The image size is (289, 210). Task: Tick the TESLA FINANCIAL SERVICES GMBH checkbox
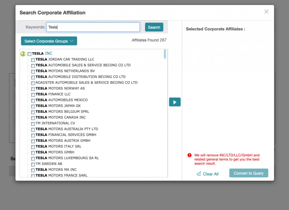coord(33,135)
